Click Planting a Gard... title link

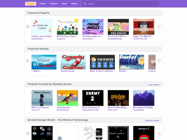point(67,36)
